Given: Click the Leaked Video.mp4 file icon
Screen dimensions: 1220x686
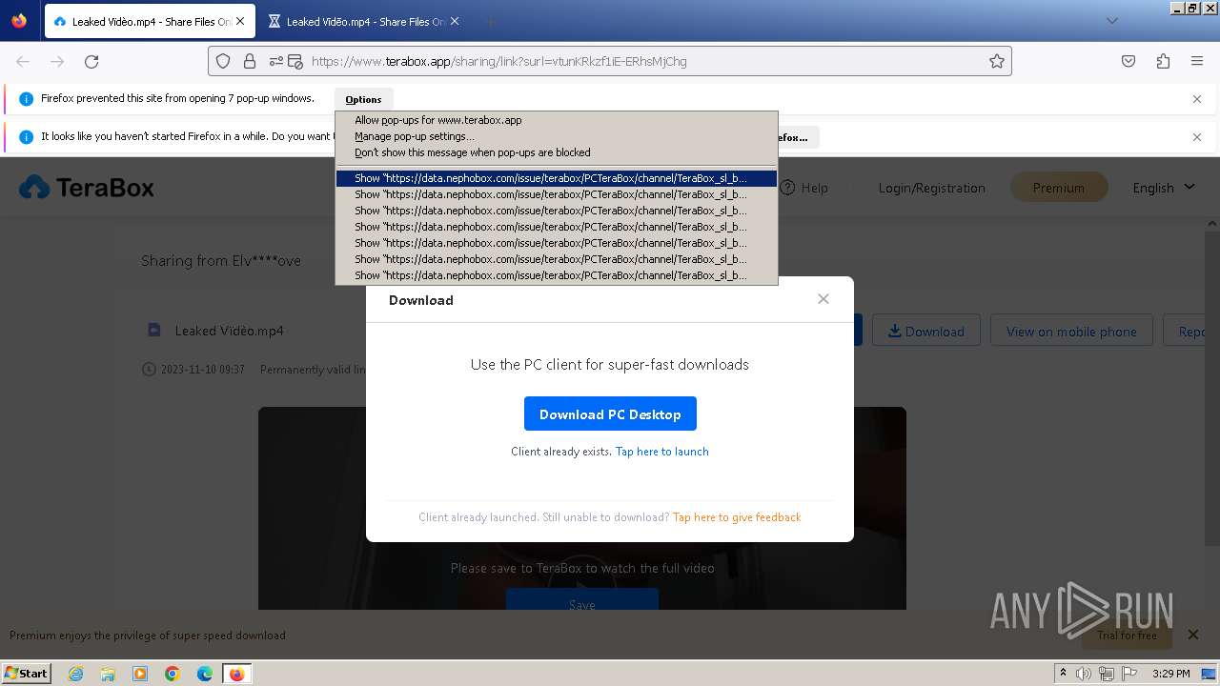Looking at the screenshot, I should (153, 330).
